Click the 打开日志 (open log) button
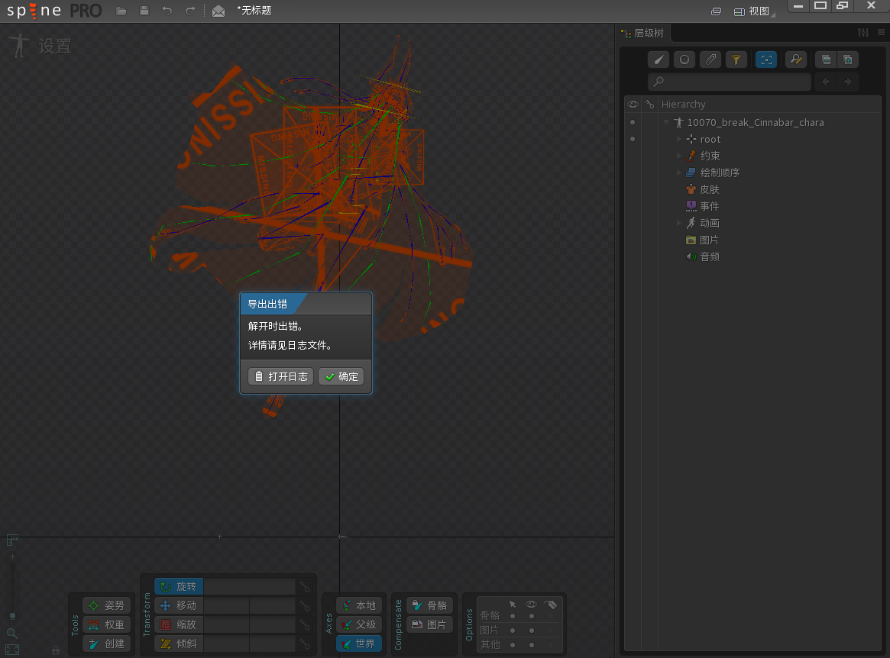 coord(280,376)
